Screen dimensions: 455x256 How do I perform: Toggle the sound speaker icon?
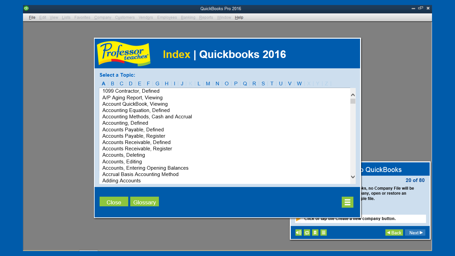(x=298, y=233)
